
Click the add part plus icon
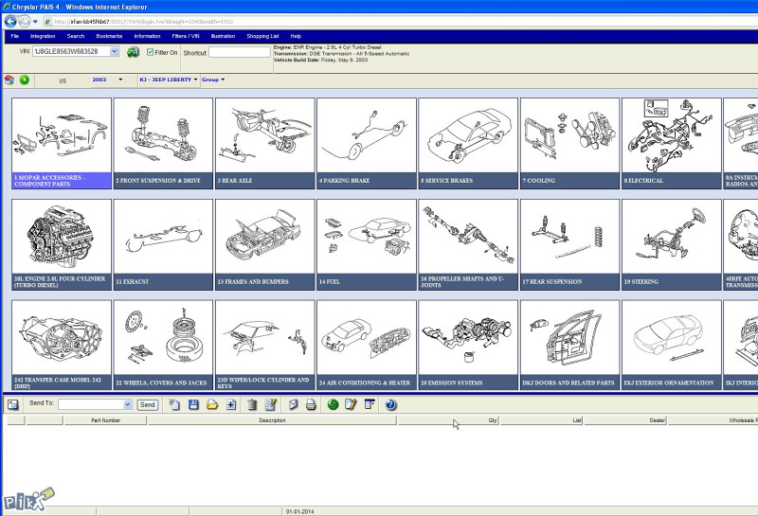pyautogui.click(x=231, y=404)
